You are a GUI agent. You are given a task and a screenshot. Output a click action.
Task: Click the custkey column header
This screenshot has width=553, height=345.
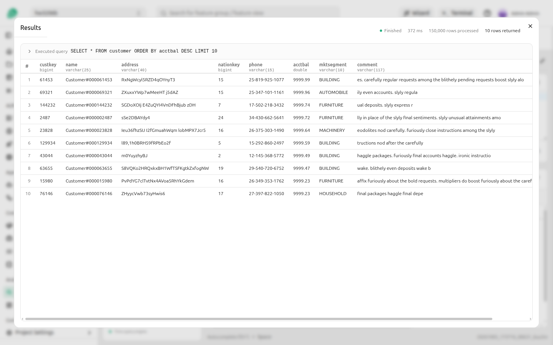tap(48, 67)
